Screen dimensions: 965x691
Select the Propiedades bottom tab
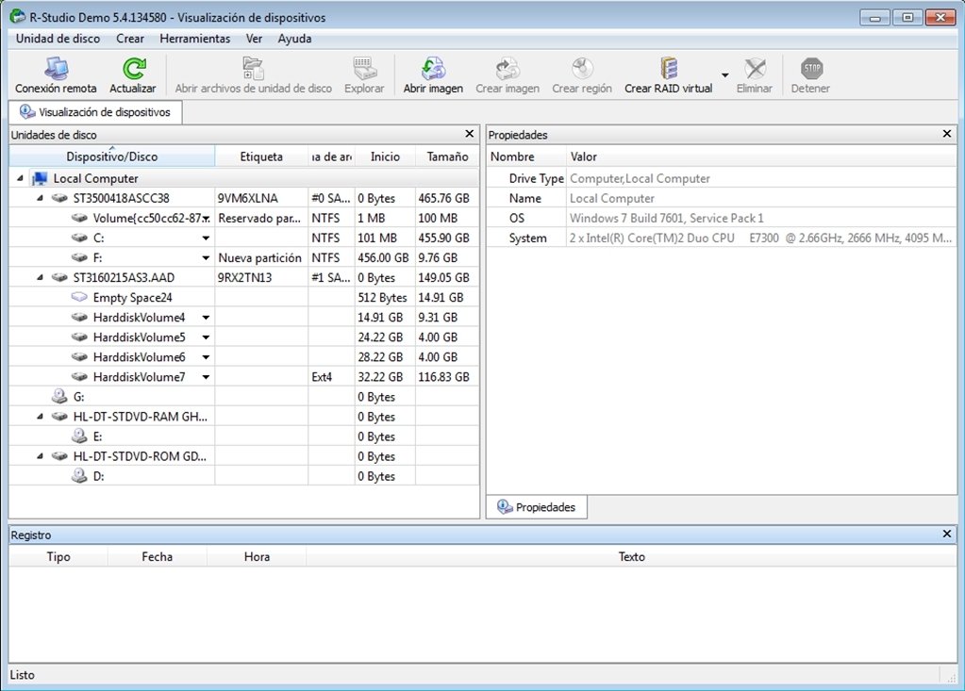pyautogui.click(x=537, y=507)
